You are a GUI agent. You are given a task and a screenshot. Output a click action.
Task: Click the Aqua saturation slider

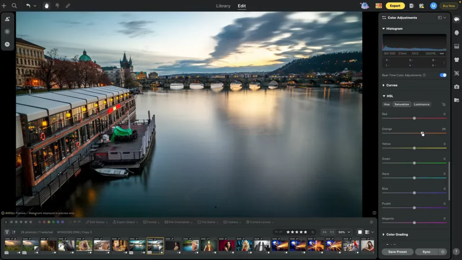414,178
